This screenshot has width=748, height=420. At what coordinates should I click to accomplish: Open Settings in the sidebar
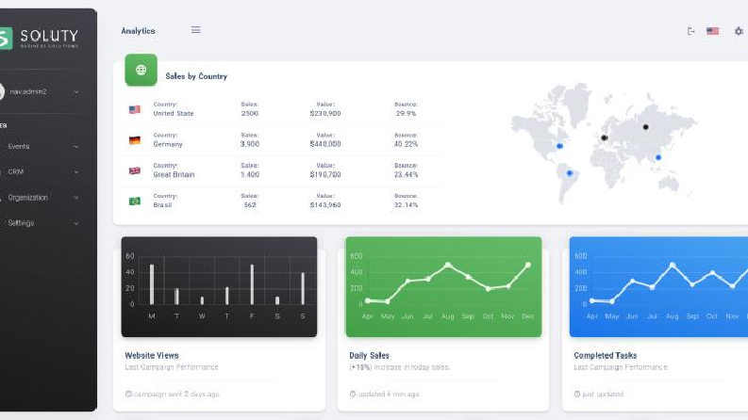click(21, 223)
